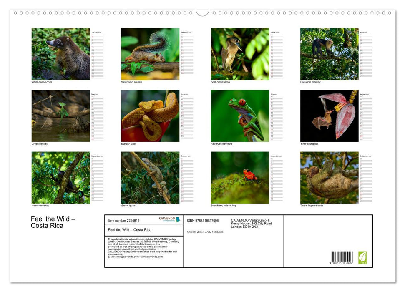The height and width of the screenshot is (292, 405).
Task: Click the Green basilisk photo
Action: click(61, 116)
